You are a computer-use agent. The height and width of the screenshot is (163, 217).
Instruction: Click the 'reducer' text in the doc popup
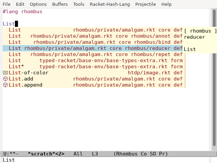click(194, 37)
